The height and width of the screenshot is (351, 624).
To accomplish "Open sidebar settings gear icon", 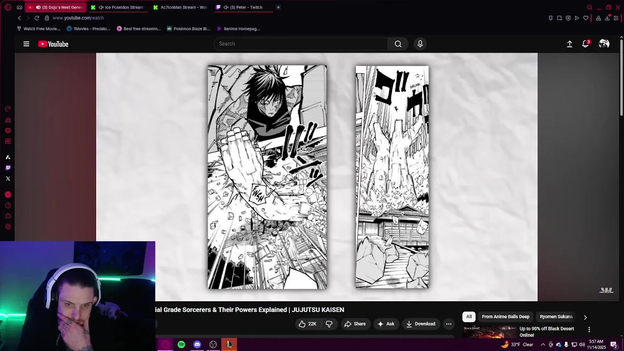I will (x=8, y=227).
